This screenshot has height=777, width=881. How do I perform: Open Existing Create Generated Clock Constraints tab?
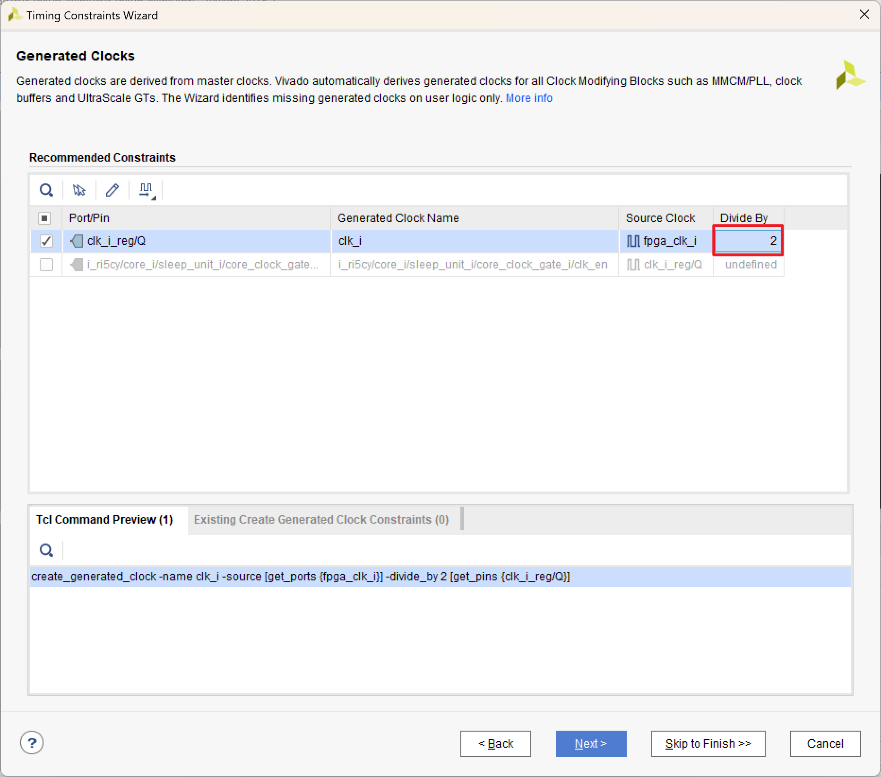(x=321, y=519)
